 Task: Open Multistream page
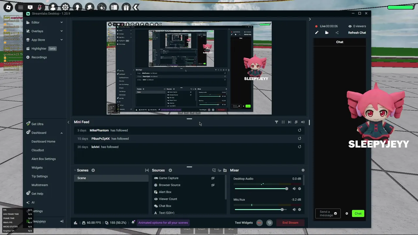click(40, 185)
